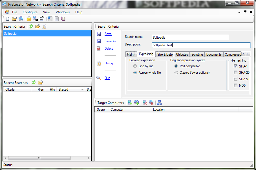Click the clipboard properties toolbar icon
256x170 pixels.
coord(42,19)
